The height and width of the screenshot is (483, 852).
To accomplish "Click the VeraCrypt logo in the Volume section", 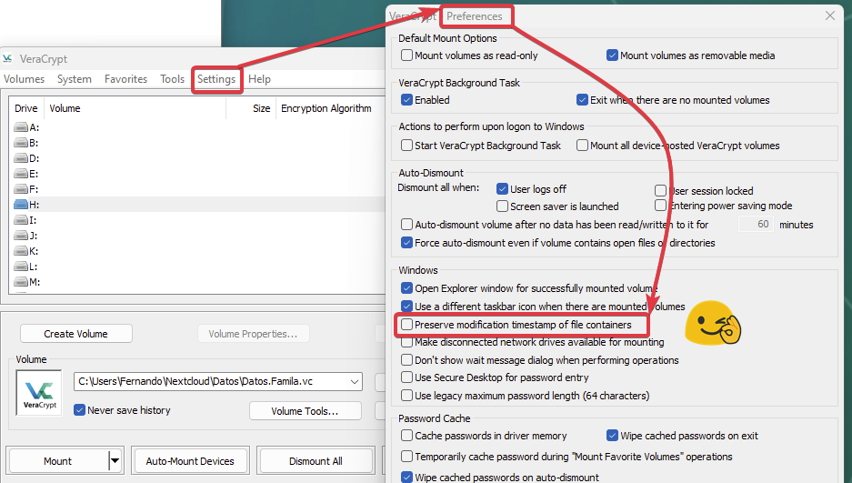I will pyautogui.click(x=39, y=392).
